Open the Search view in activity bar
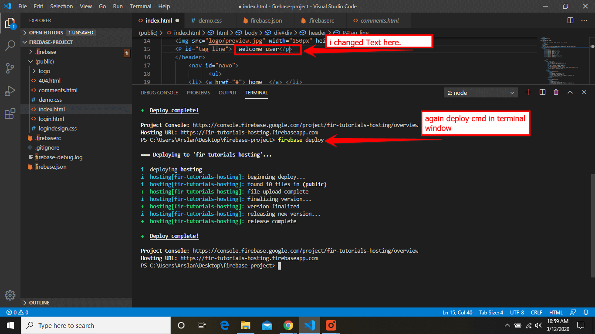The height and width of the screenshot is (334, 595). point(10,46)
